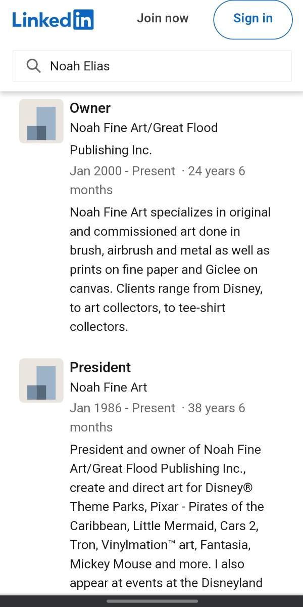This screenshot has width=303, height=607.
Task: Open the Owner position company logo
Action: 41,121
